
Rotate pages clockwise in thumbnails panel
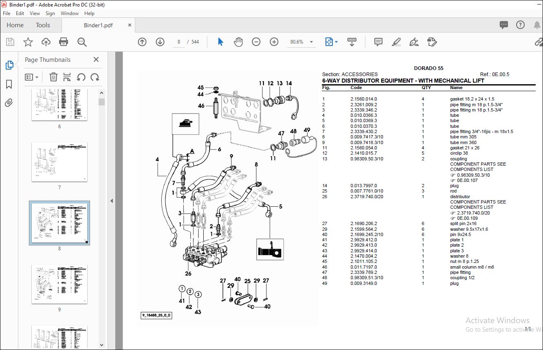tap(95, 77)
